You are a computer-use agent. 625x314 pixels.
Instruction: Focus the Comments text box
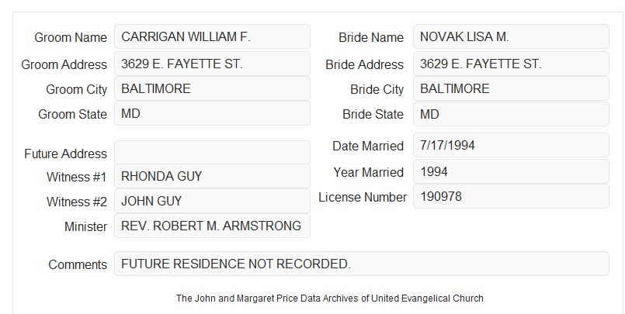pyautogui.click(x=362, y=264)
